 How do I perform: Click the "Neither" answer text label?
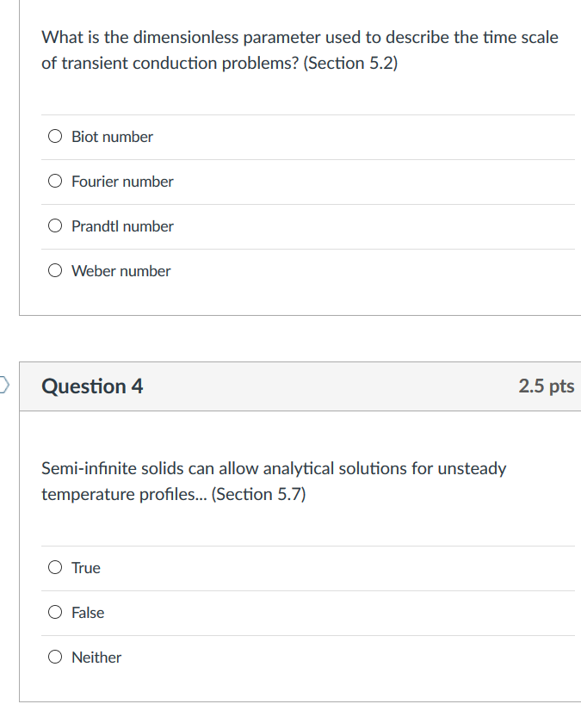pos(96,658)
